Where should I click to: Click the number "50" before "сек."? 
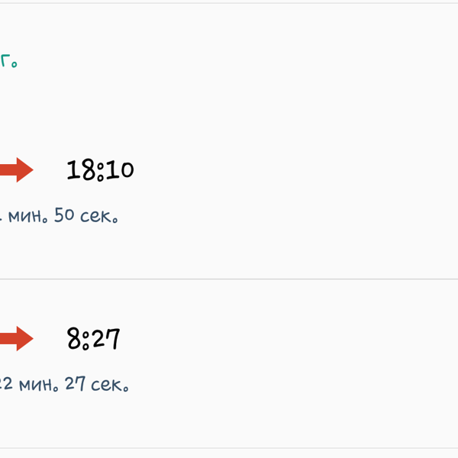[64, 215]
